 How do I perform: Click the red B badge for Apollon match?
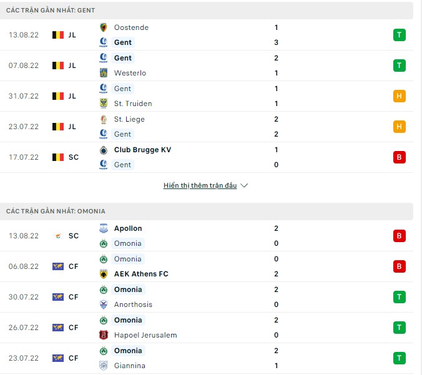pyautogui.click(x=400, y=236)
